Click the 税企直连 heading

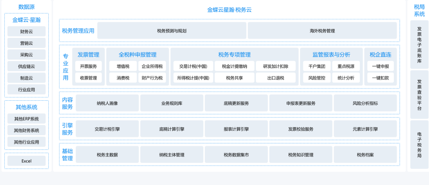pyautogui.click(x=381, y=55)
